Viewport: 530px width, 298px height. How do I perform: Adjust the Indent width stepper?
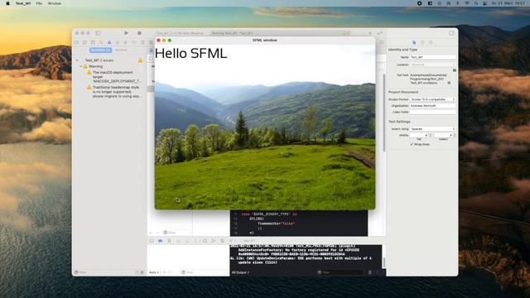pyautogui.click(x=455, y=135)
